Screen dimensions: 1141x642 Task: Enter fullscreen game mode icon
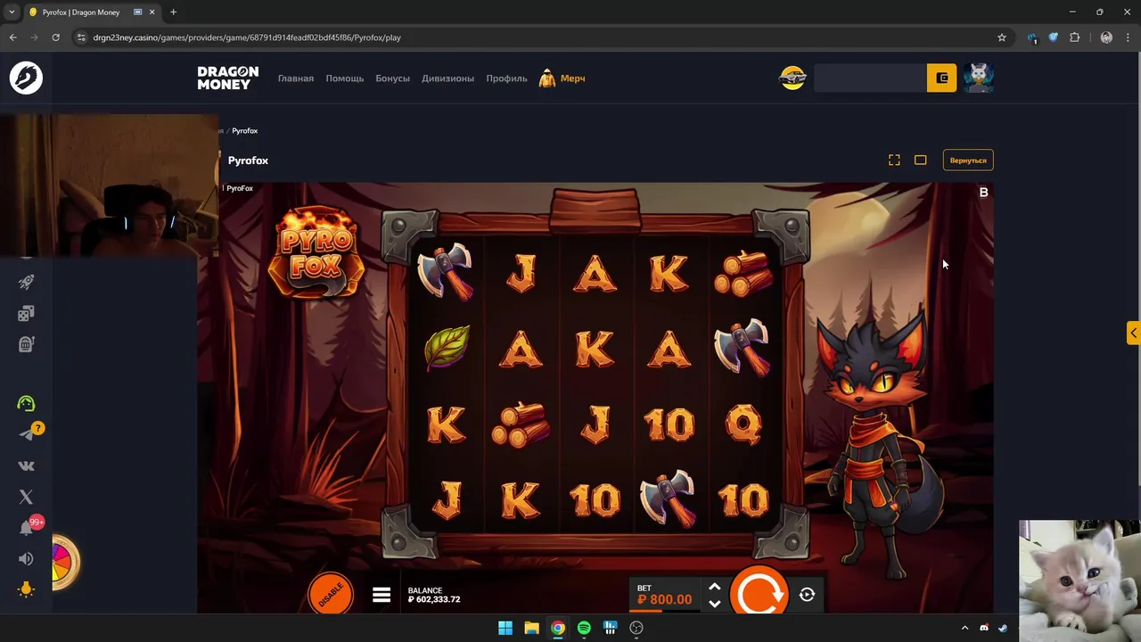tap(894, 160)
